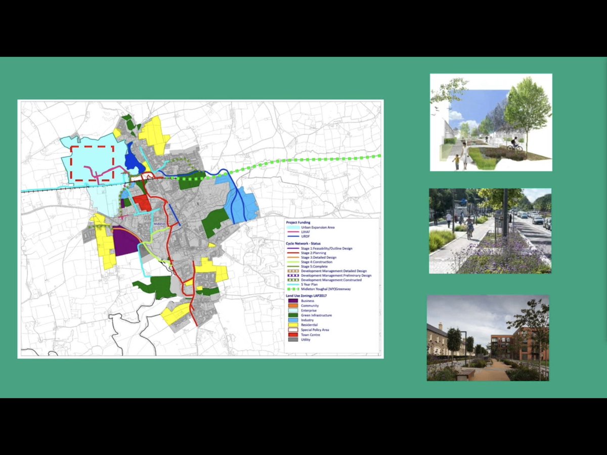The height and width of the screenshot is (455, 607).
Task: Click the 'LIHAF' legend label
Action: click(x=306, y=232)
